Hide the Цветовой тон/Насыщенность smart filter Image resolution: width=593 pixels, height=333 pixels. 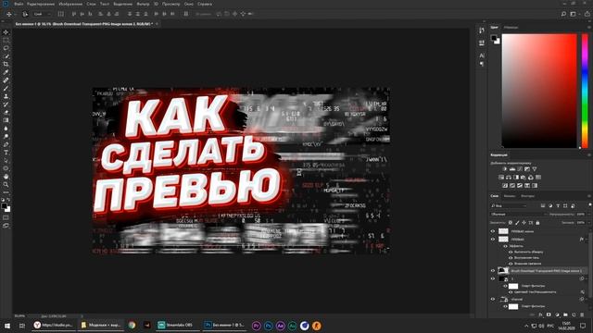[511, 292]
